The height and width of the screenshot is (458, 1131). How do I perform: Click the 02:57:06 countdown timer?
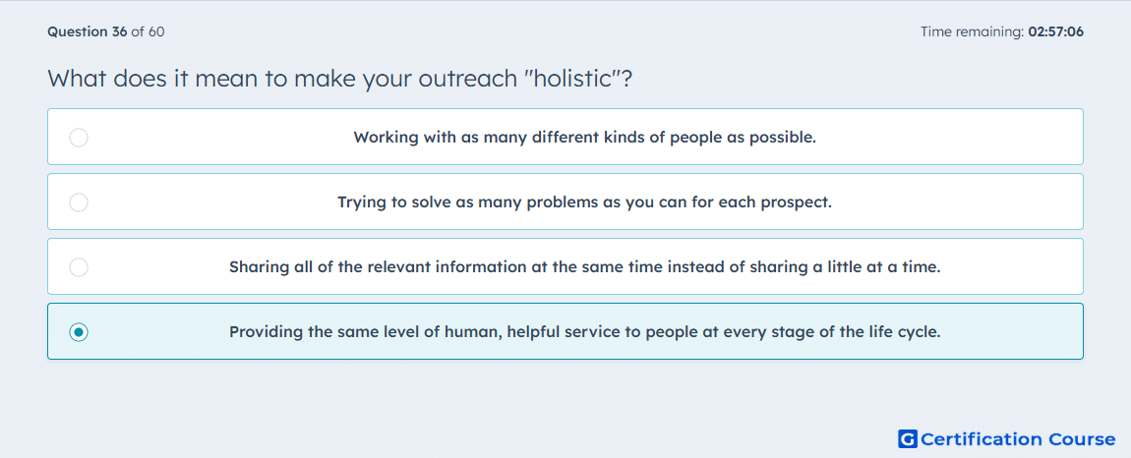pyautogui.click(x=1056, y=31)
